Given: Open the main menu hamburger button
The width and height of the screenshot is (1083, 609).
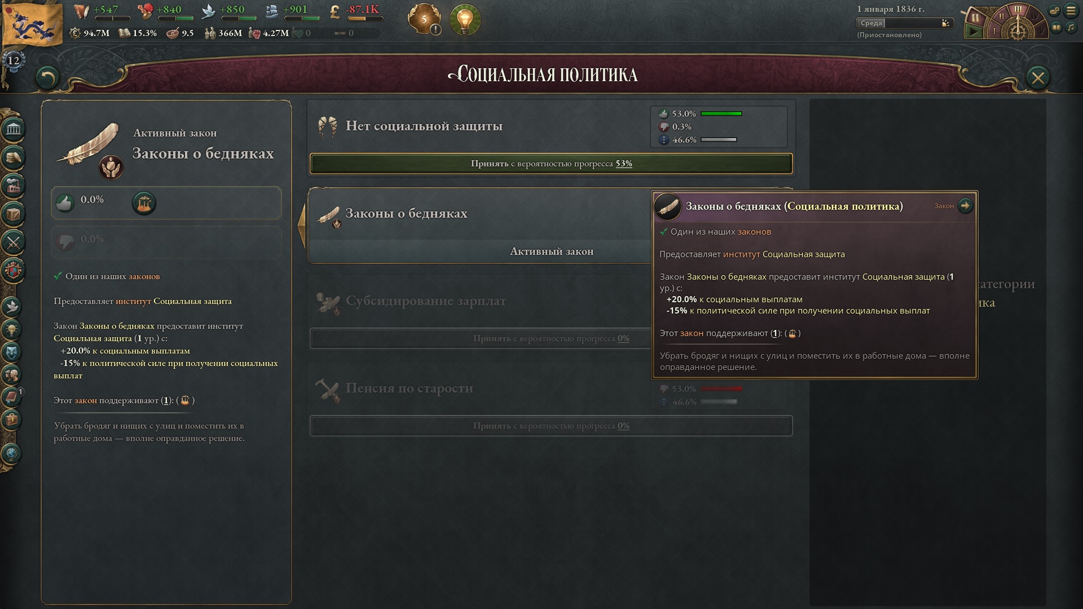Looking at the screenshot, I should (x=1071, y=10).
